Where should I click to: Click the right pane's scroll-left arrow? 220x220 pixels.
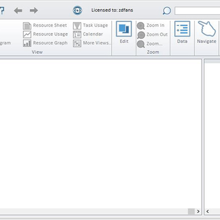pyautogui.click(x=208, y=211)
